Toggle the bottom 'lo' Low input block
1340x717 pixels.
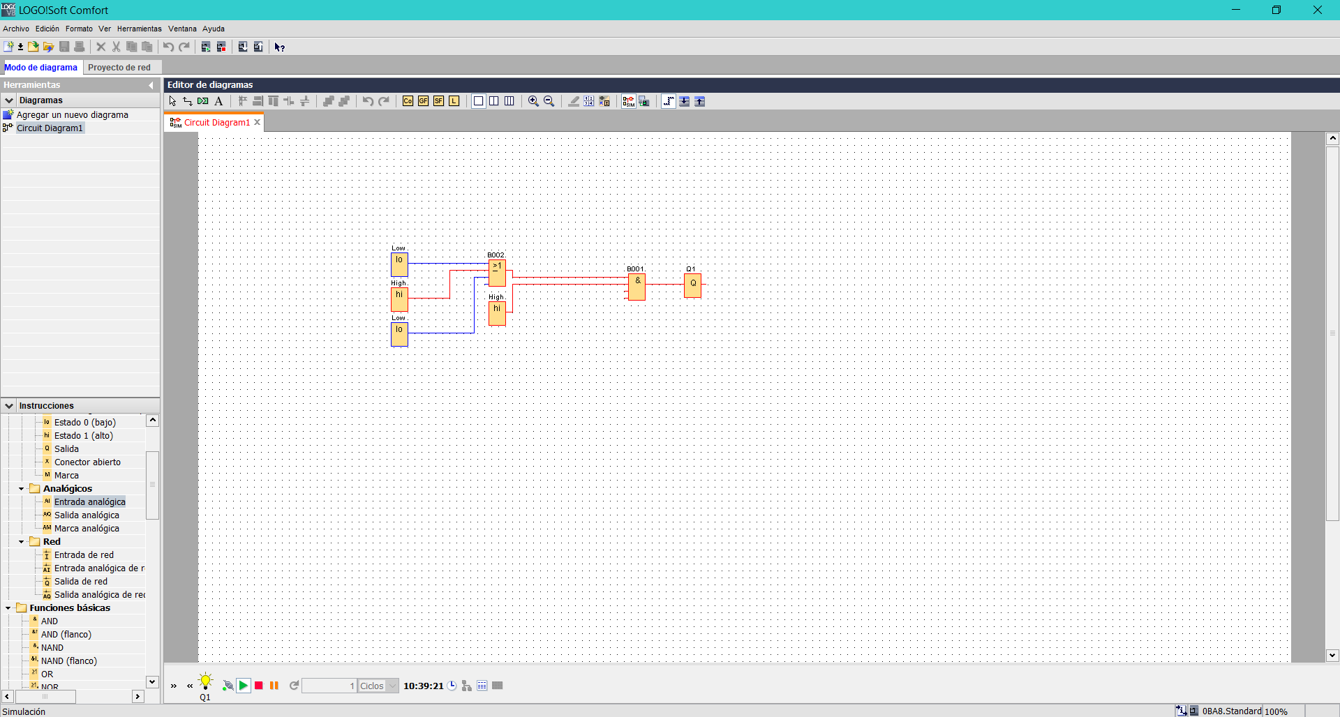(x=399, y=334)
